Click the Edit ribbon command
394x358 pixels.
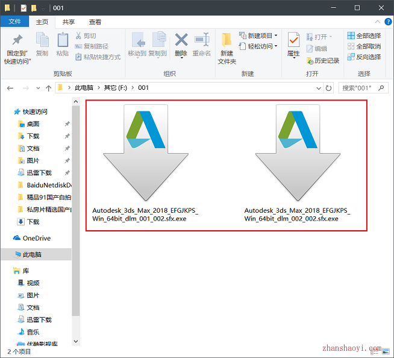(x=317, y=49)
